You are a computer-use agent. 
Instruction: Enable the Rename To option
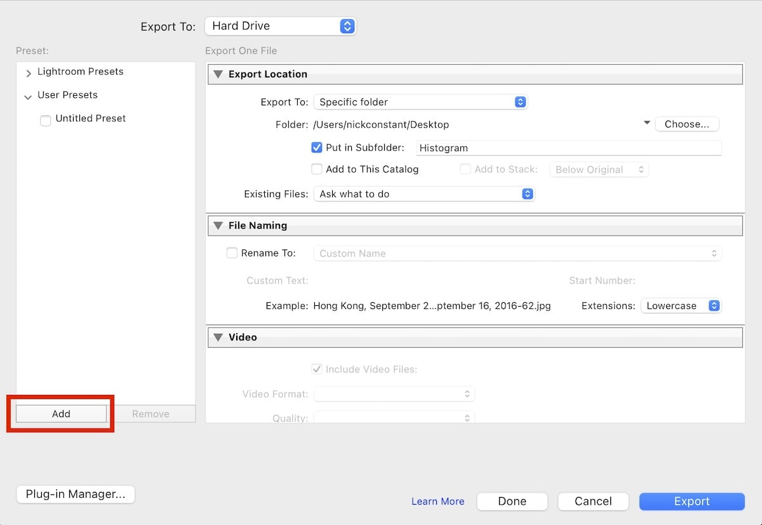[x=232, y=253]
